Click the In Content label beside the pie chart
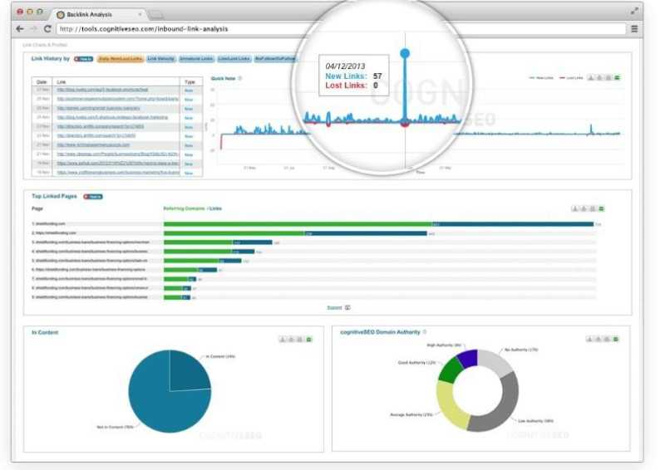665x470 pixels. pyautogui.click(x=220, y=356)
